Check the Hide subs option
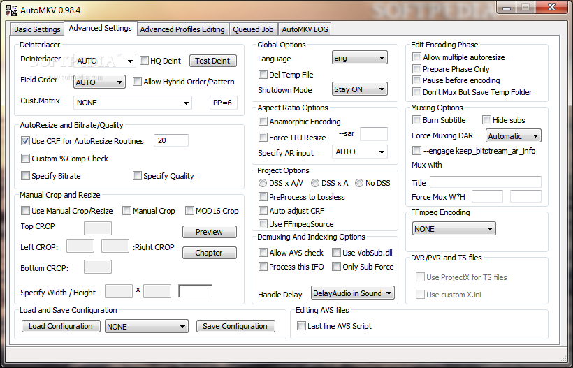The image size is (573, 368). (x=486, y=119)
